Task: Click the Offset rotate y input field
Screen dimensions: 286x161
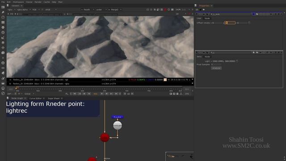Action: [230, 23]
